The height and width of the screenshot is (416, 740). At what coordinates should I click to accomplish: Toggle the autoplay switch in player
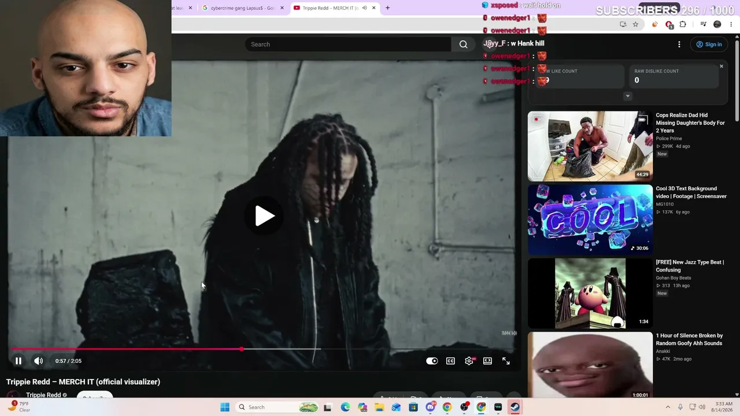click(432, 361)
